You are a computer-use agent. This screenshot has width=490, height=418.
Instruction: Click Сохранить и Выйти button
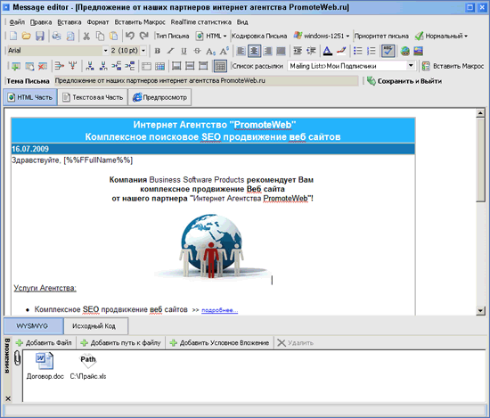point(404,81)
